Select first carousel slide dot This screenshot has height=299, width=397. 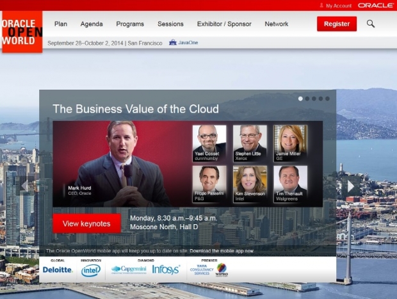tap(300, 99)
